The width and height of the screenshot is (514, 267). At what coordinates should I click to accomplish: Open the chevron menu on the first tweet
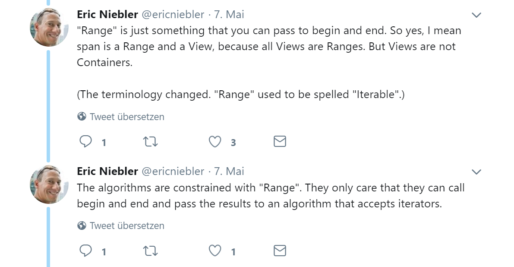pos(476,15)
